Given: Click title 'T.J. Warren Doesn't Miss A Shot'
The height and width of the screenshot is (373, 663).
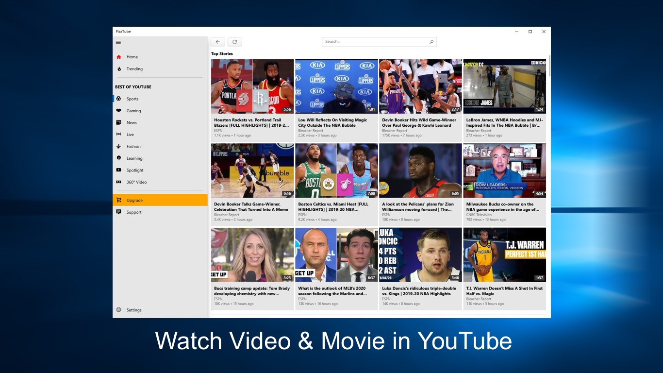Looking at the screenshot, I should click(x=505, y=291).
